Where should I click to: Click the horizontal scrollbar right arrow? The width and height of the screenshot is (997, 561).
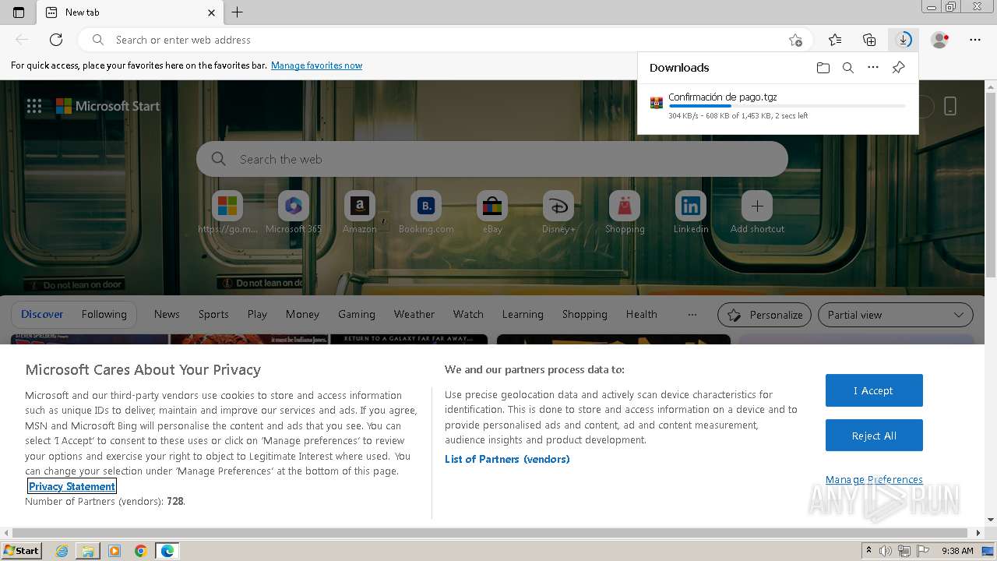pyautogui.click(x=979, y=533)
